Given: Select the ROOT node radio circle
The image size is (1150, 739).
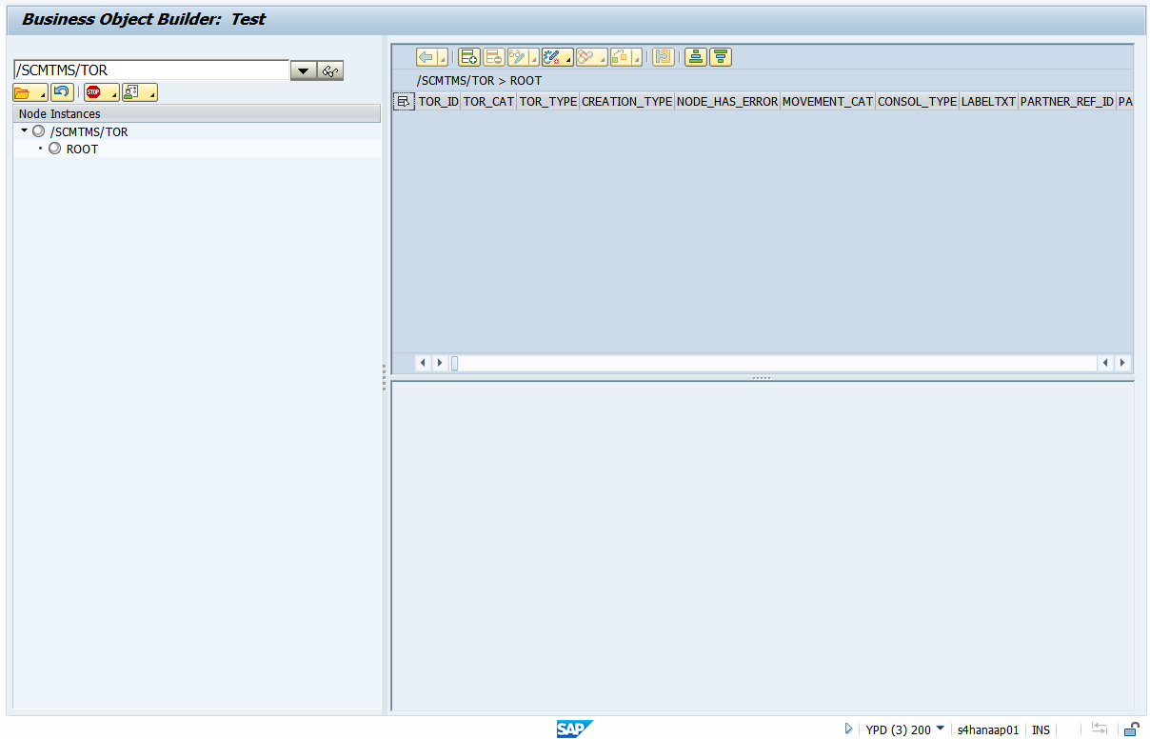Looking at the screenshot, I should coord(55,149).
